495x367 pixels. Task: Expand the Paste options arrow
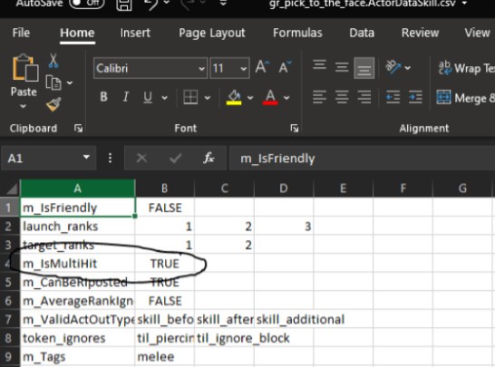click(23, 106)
